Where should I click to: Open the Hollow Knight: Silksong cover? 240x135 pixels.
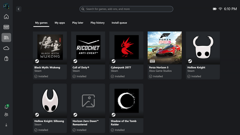(50, 100)
